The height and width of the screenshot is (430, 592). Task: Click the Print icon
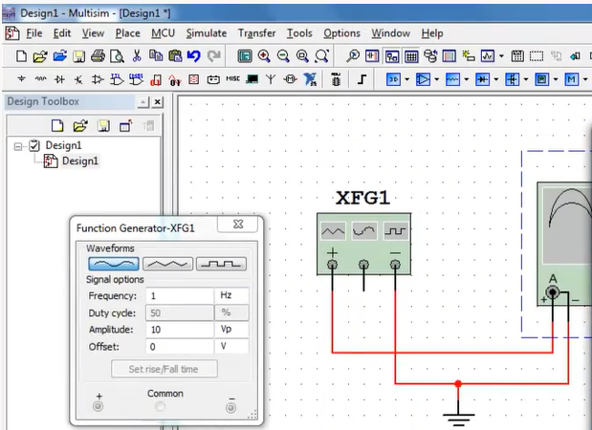tap(99, 56)
